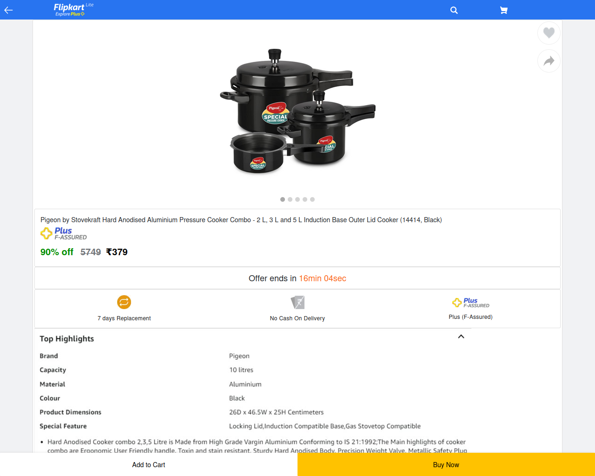Click the Explore Plus link under logo
This screenshot has height=476, width=595.
(x=70, y=14)
